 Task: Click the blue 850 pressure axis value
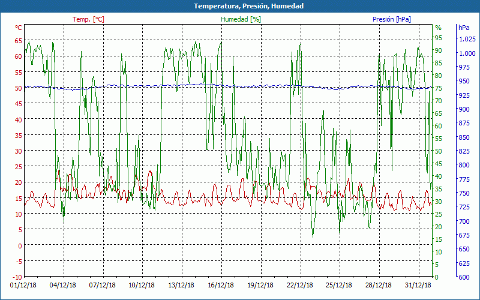(x=464, y=137)
